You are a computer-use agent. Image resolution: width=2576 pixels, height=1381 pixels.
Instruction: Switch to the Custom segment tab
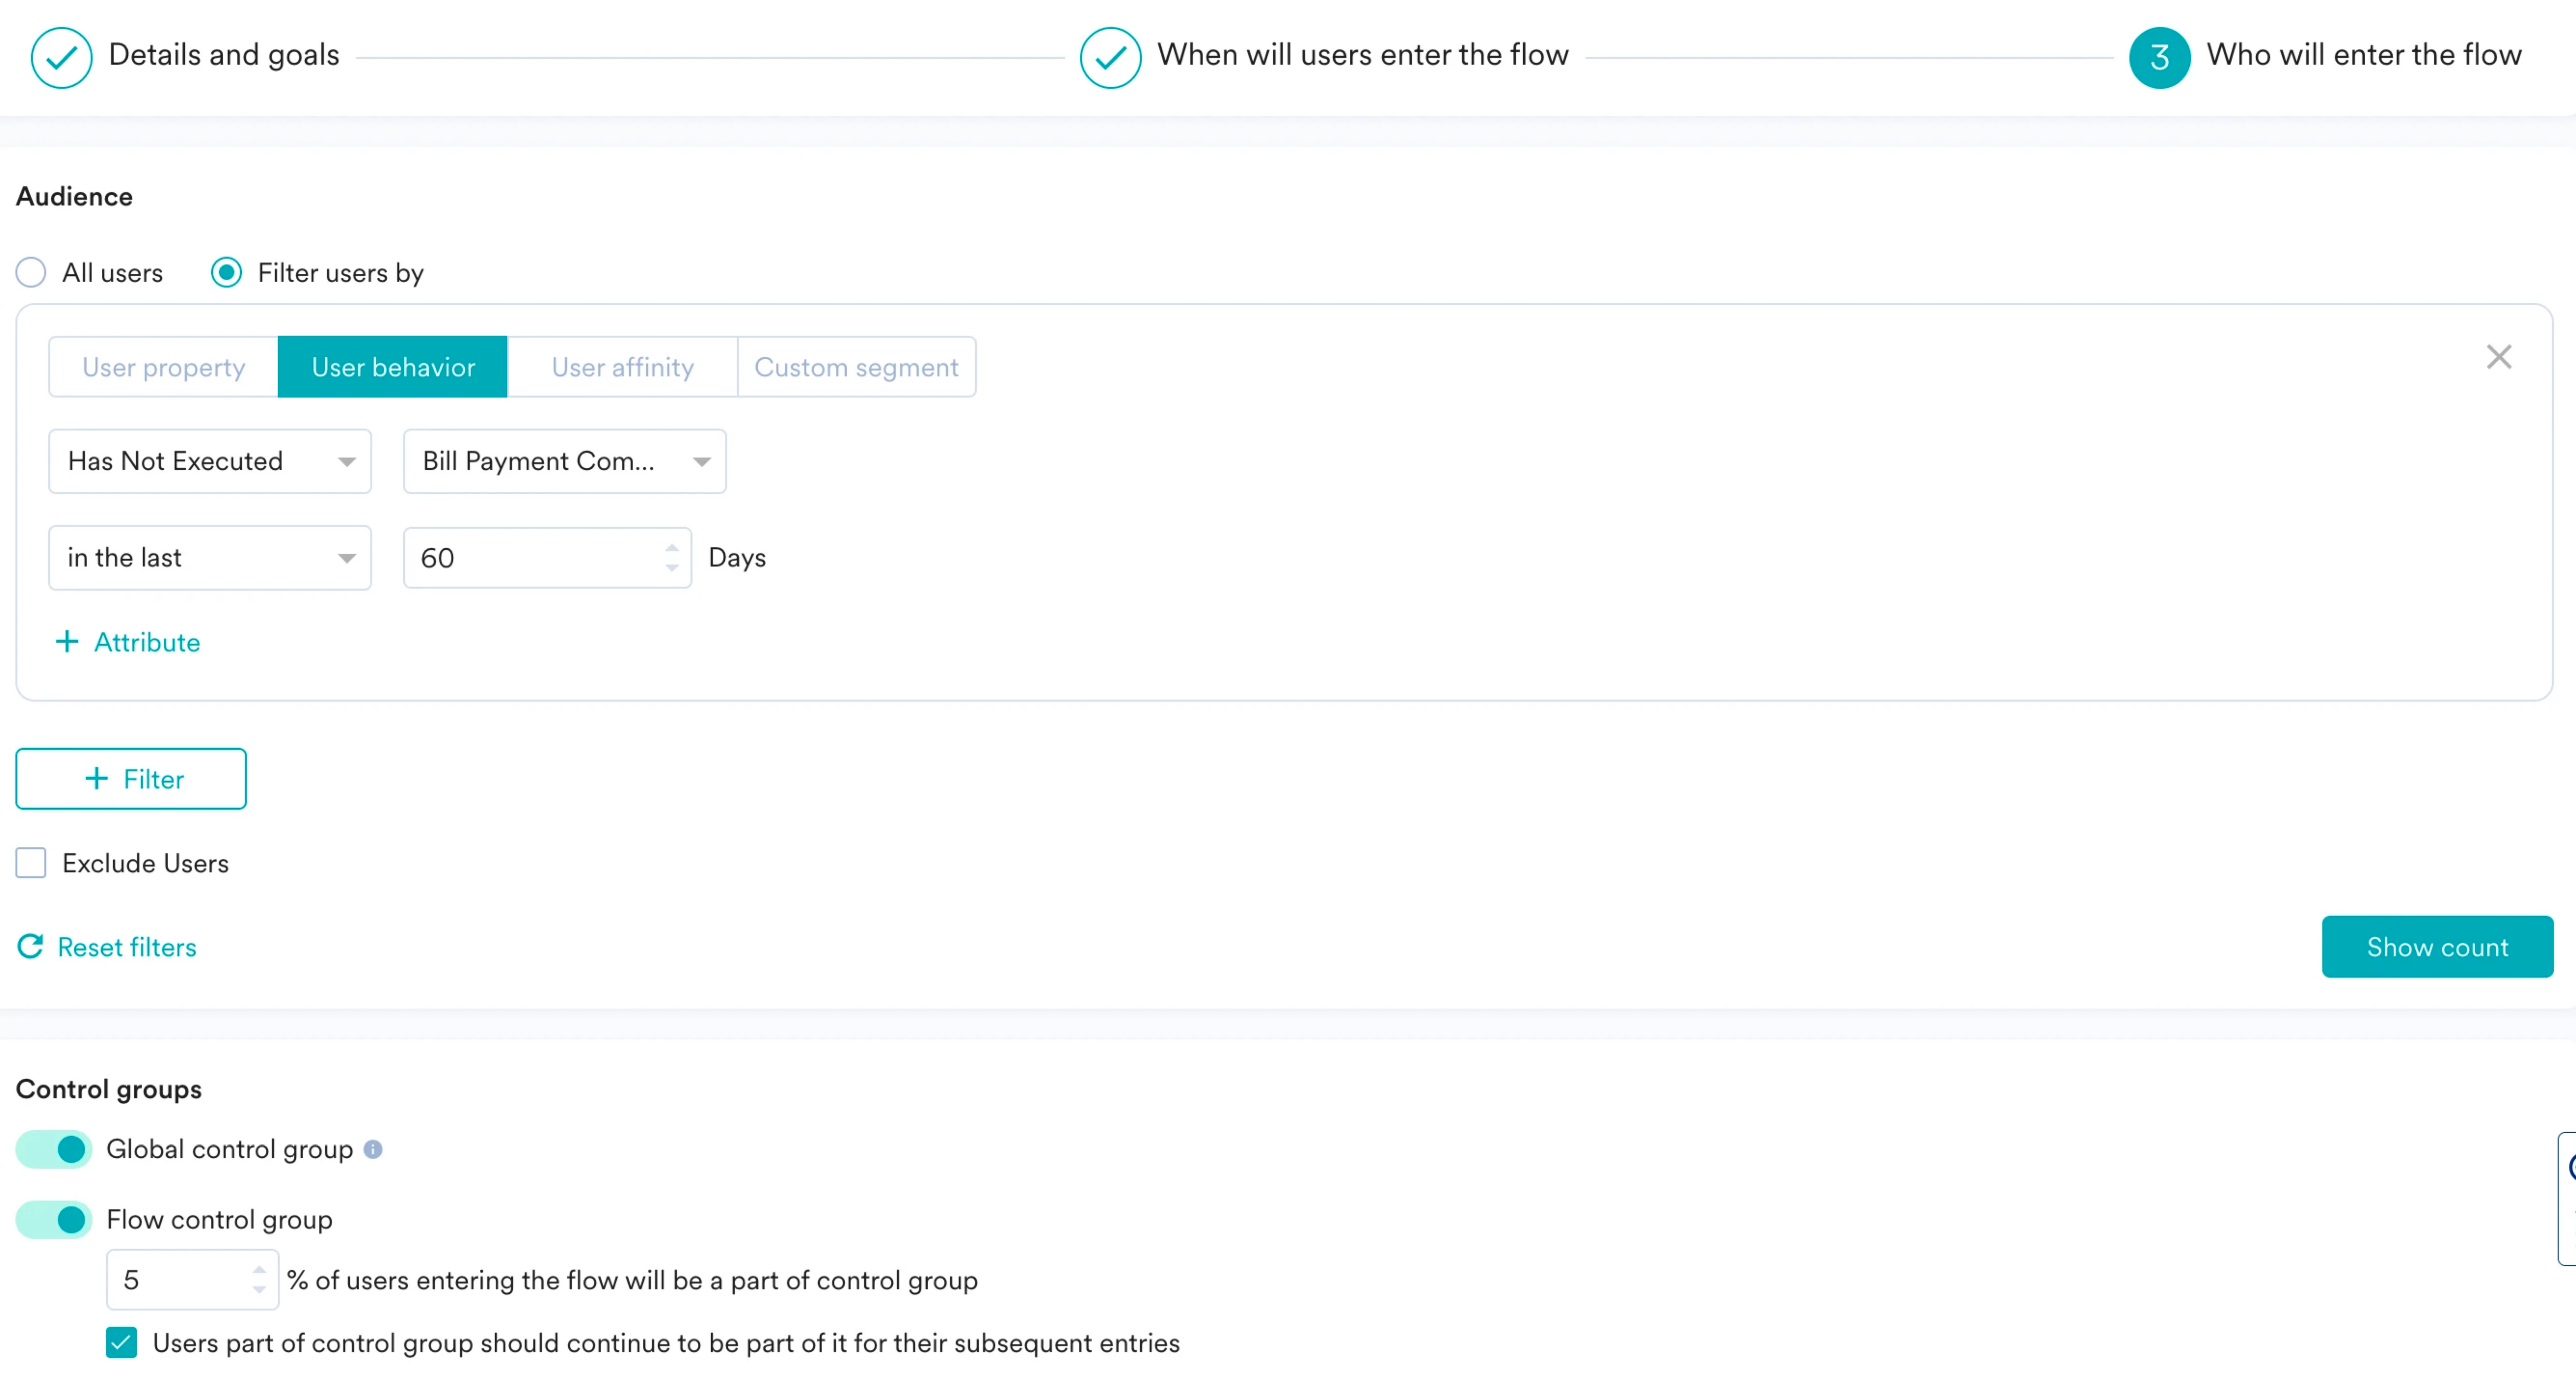[856, 367]
